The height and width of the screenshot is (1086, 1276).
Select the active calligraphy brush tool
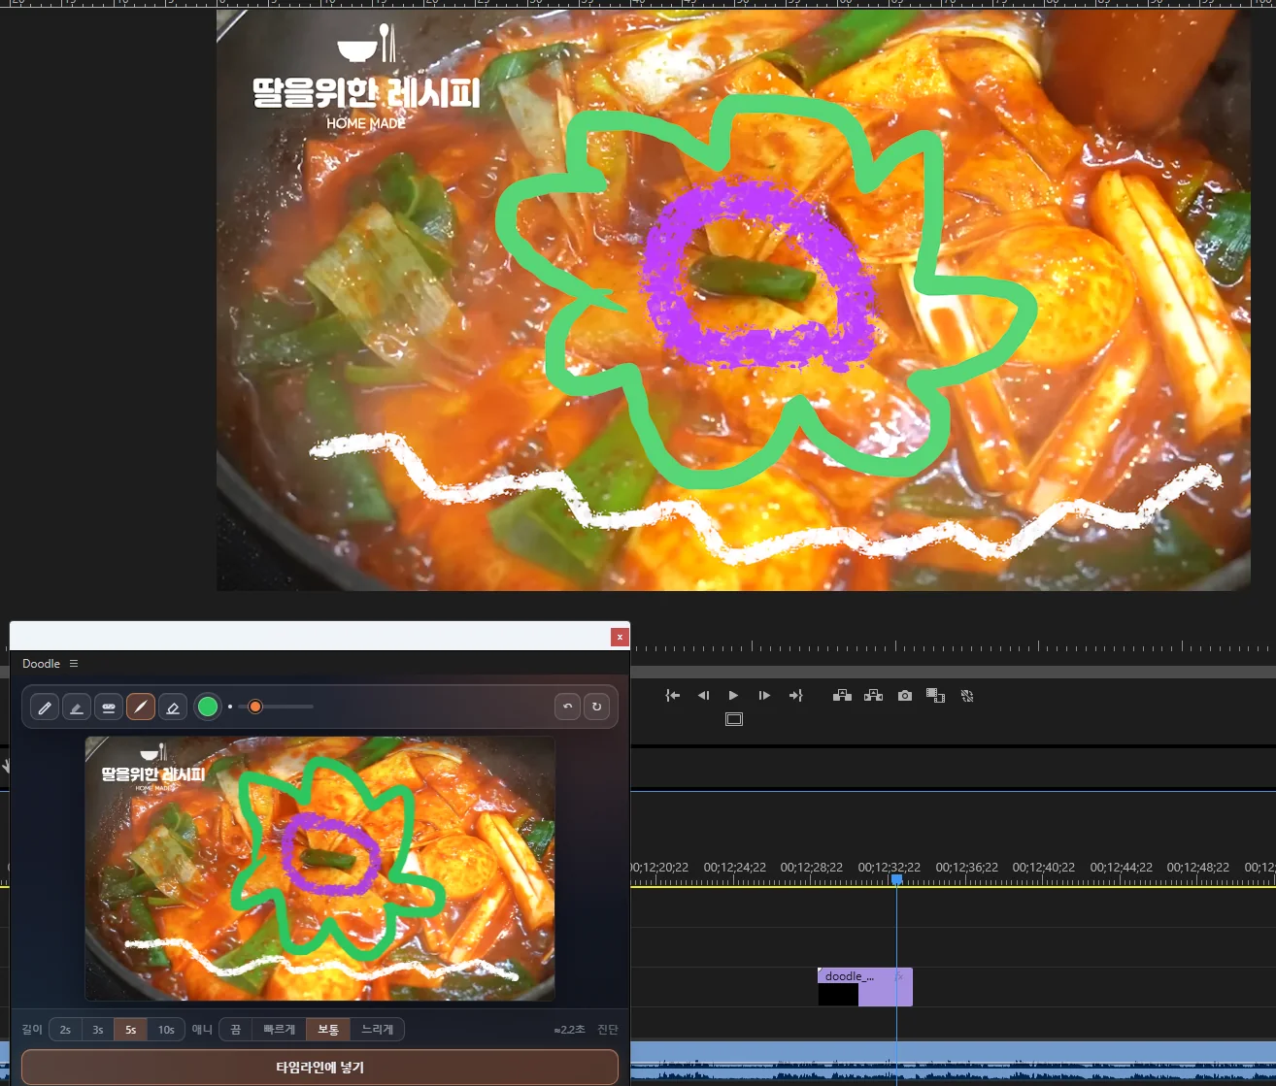(x=141, y=708)
